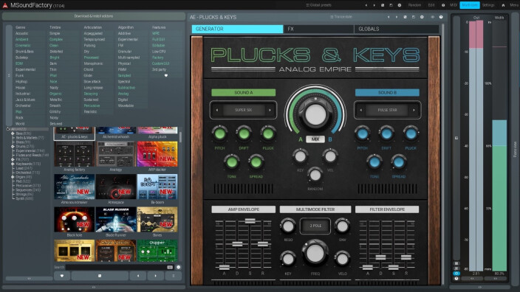Open the SUPER SIX waveform selector
The image size is (520, 292).
click(x=244, y=110)
